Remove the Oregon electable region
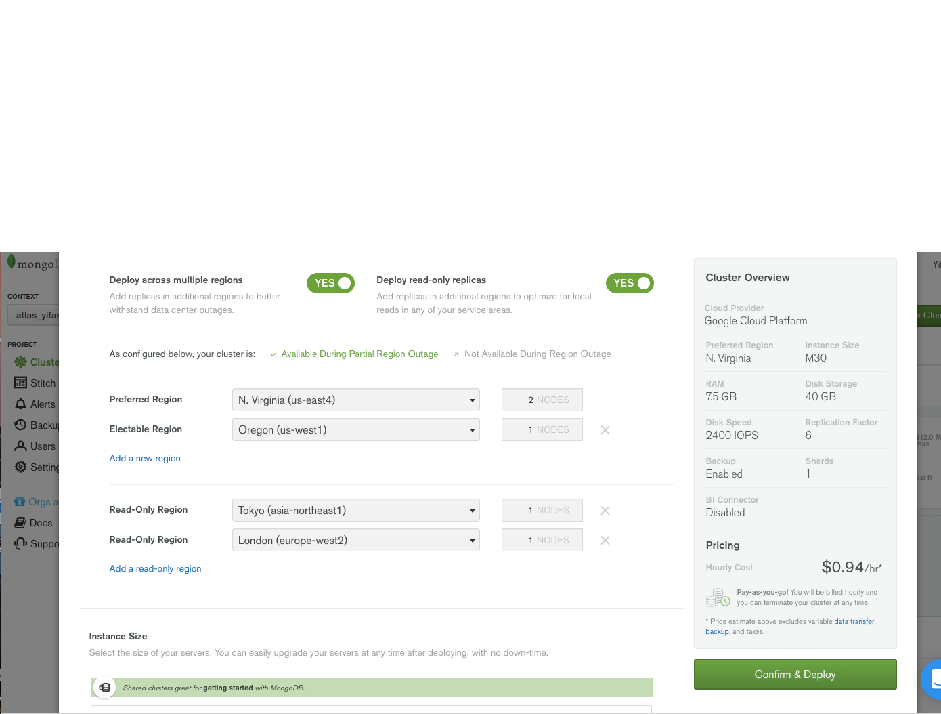The width and height of the screenshot is (941, 714). (605, 429)
